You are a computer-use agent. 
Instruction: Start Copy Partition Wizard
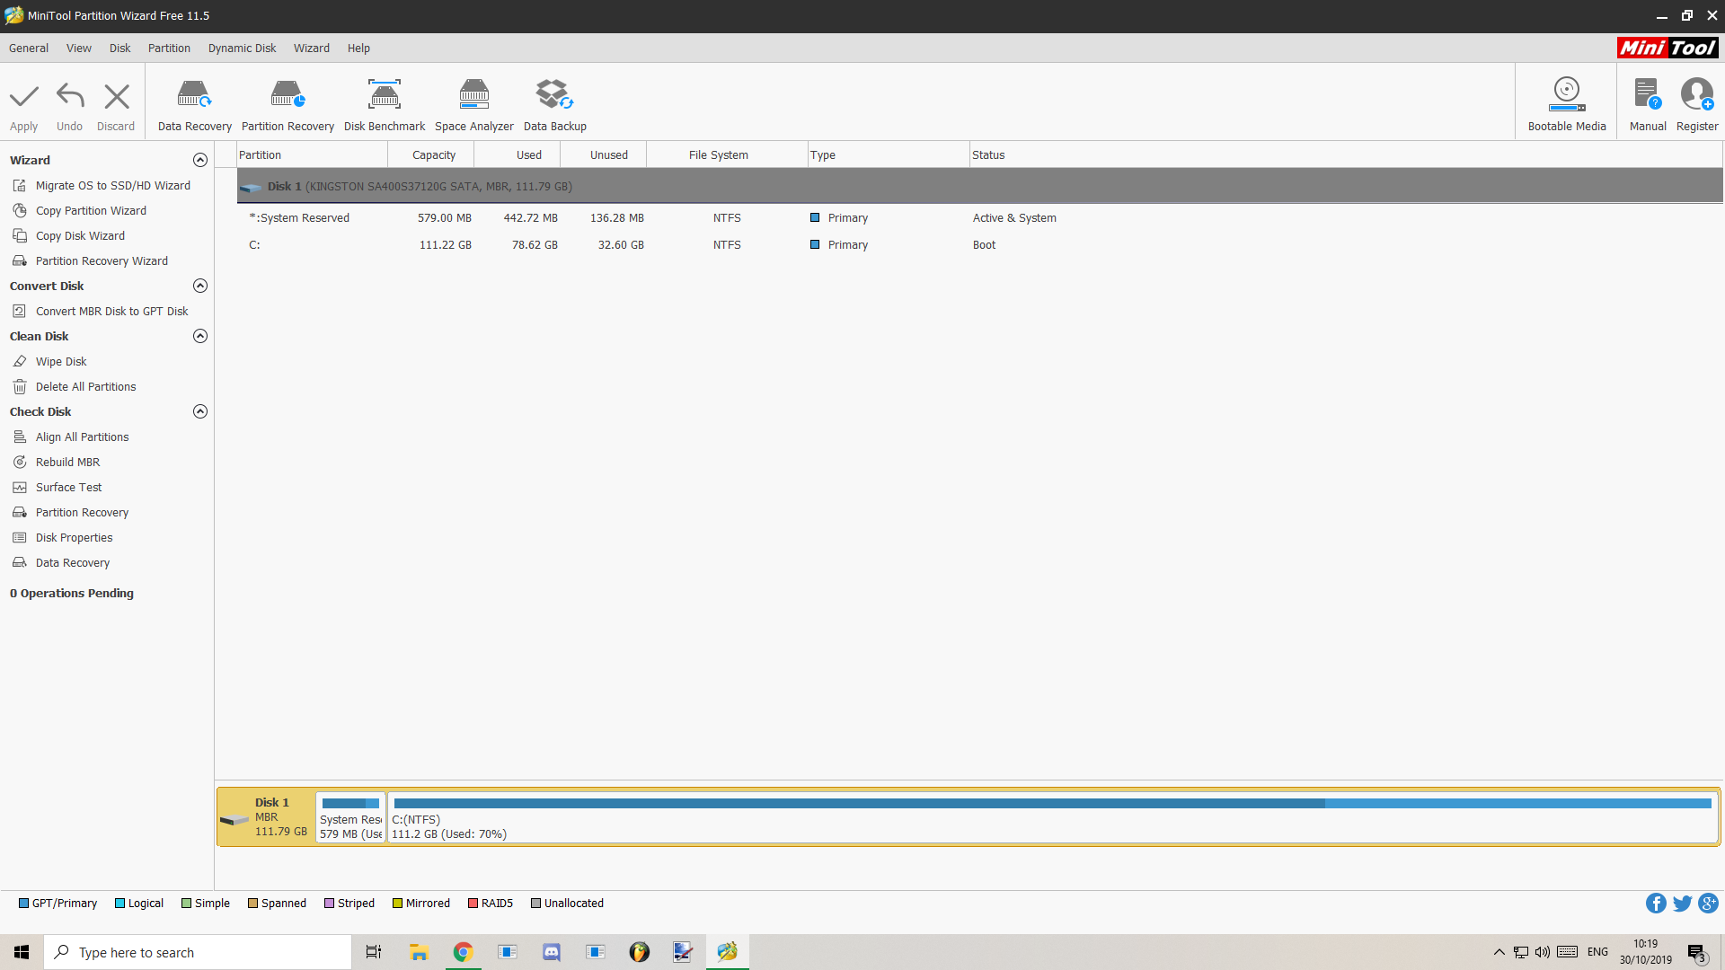[x=91, y=210]
